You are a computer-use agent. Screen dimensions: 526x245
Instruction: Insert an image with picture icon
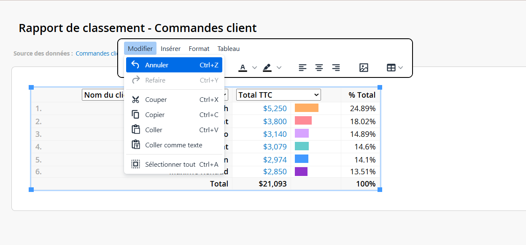tap(364, 67)
